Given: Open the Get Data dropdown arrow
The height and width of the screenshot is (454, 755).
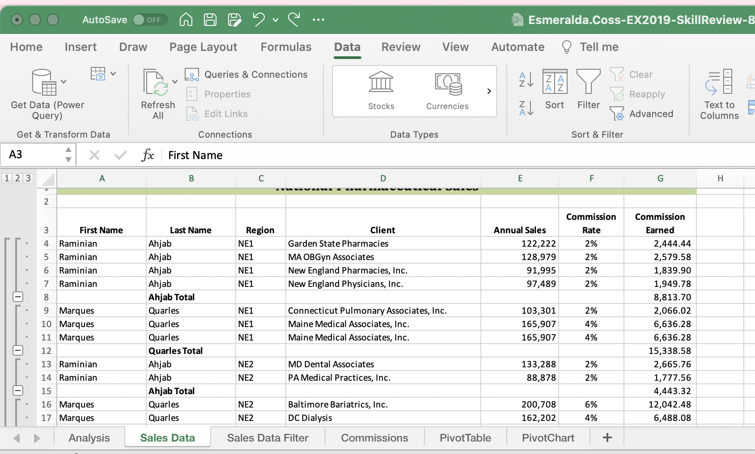Looking at the screenshot, I should coord(64,82).
